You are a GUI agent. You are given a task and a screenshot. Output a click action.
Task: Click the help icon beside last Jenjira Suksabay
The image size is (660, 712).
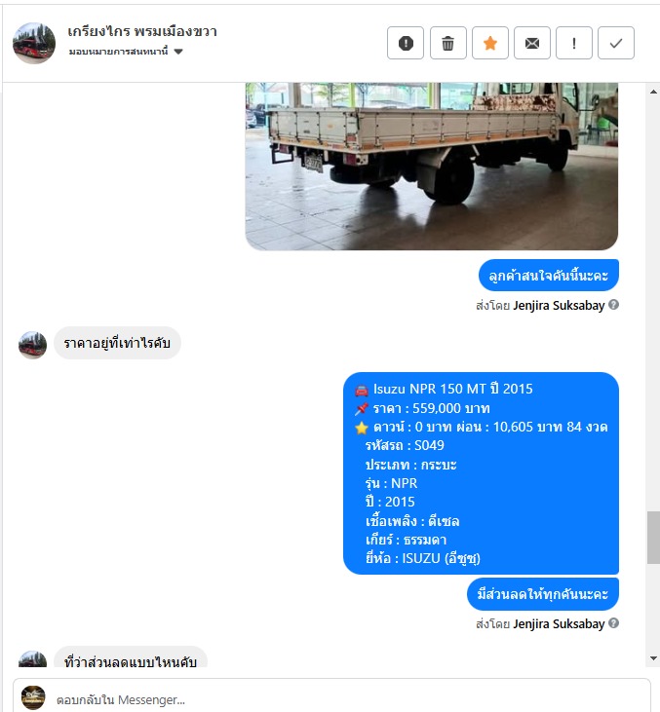click(613, 623)
